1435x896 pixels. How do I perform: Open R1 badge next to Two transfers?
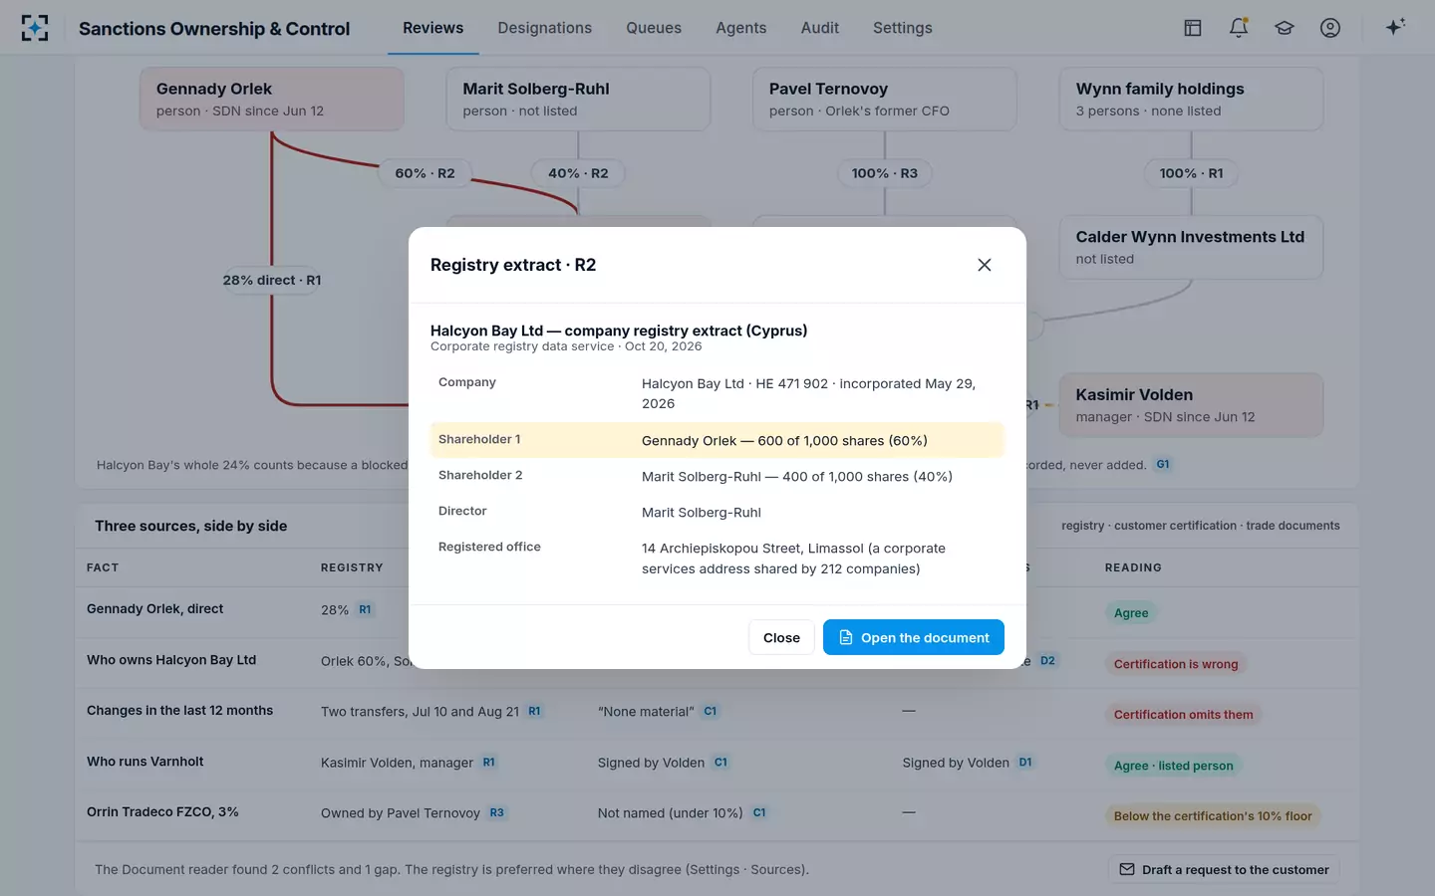[x=534, y=711]
